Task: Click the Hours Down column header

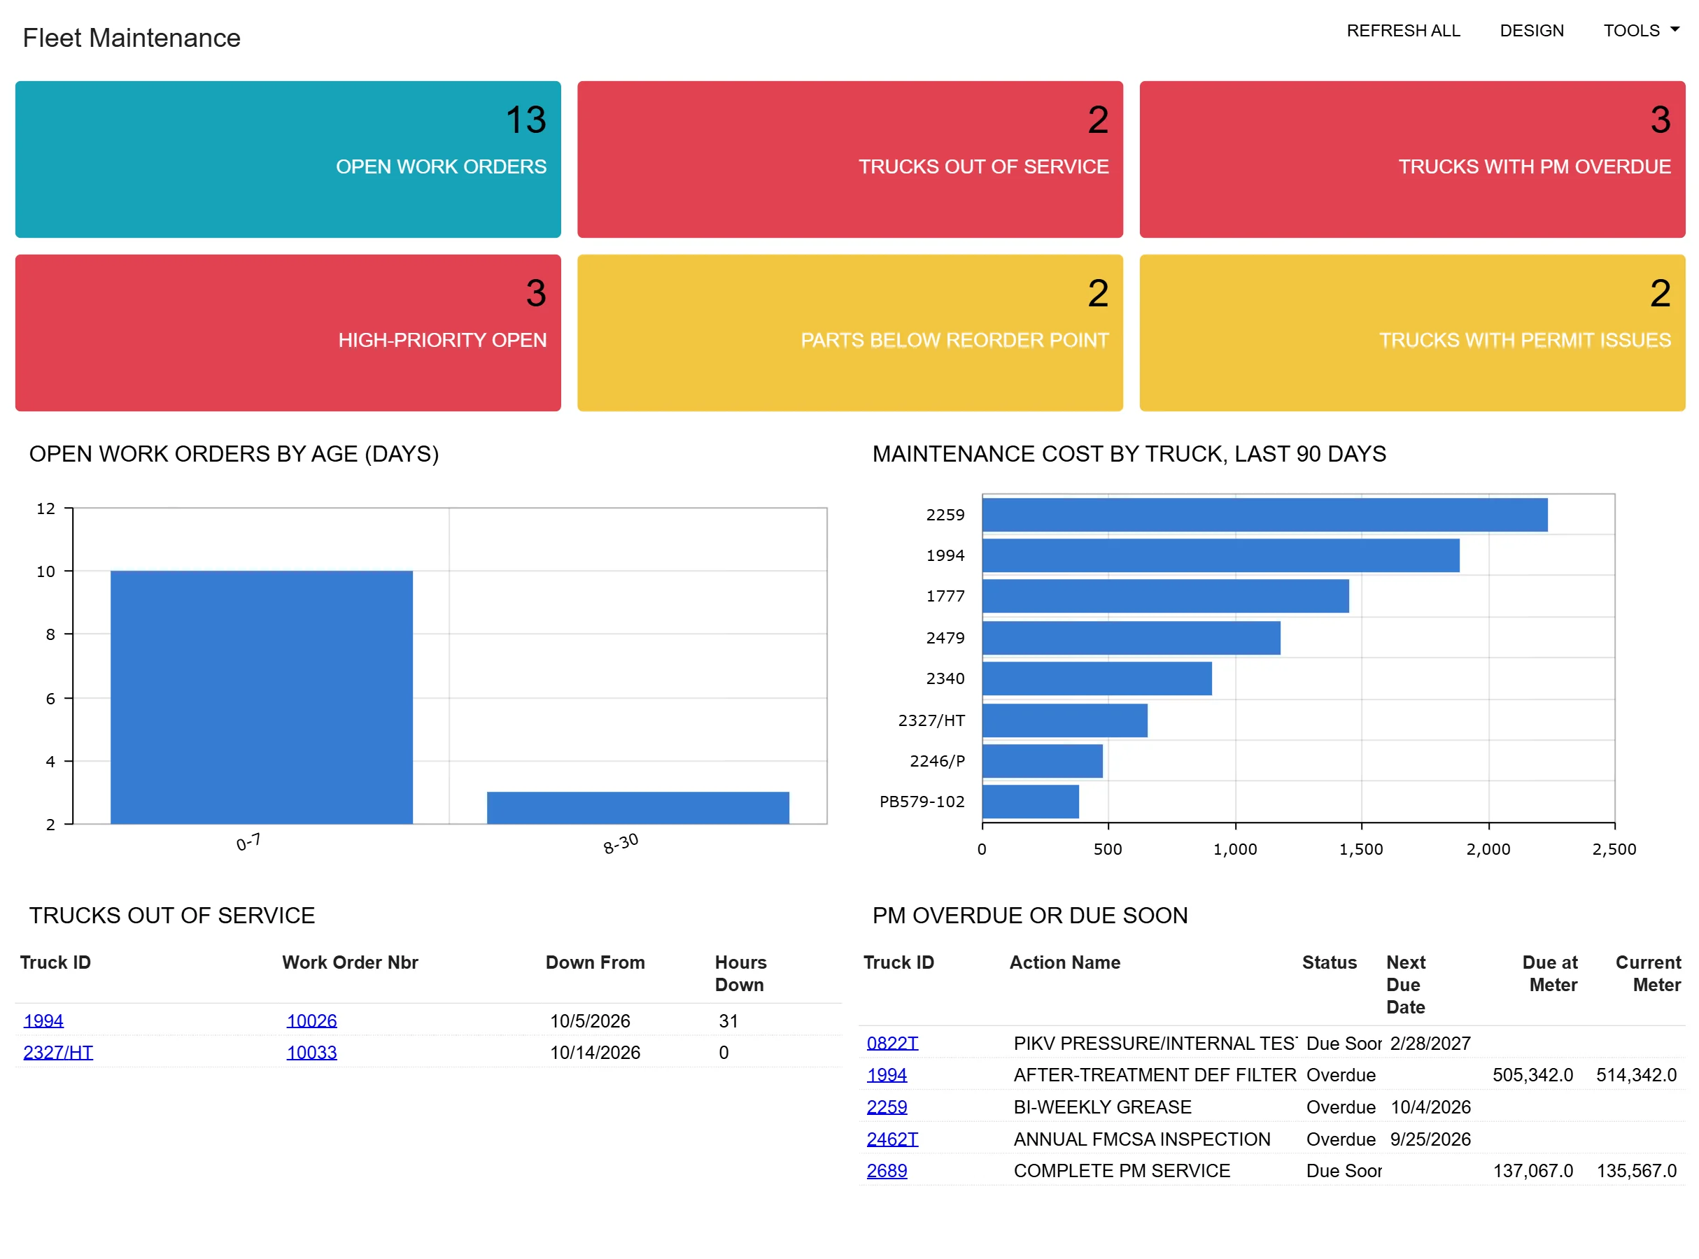Action: coord(740,973)
